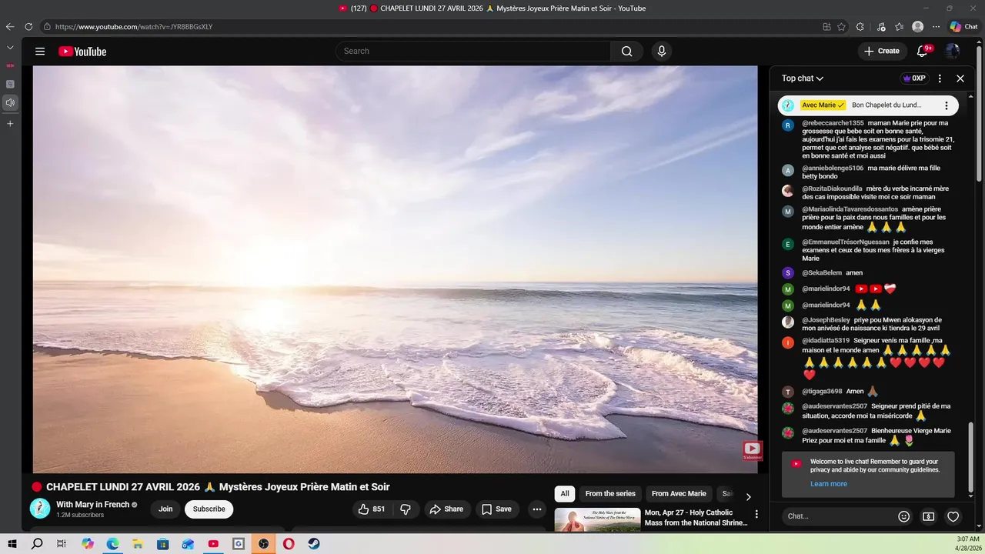Open Copilot Chat in Edge

[x=965, y=26]
